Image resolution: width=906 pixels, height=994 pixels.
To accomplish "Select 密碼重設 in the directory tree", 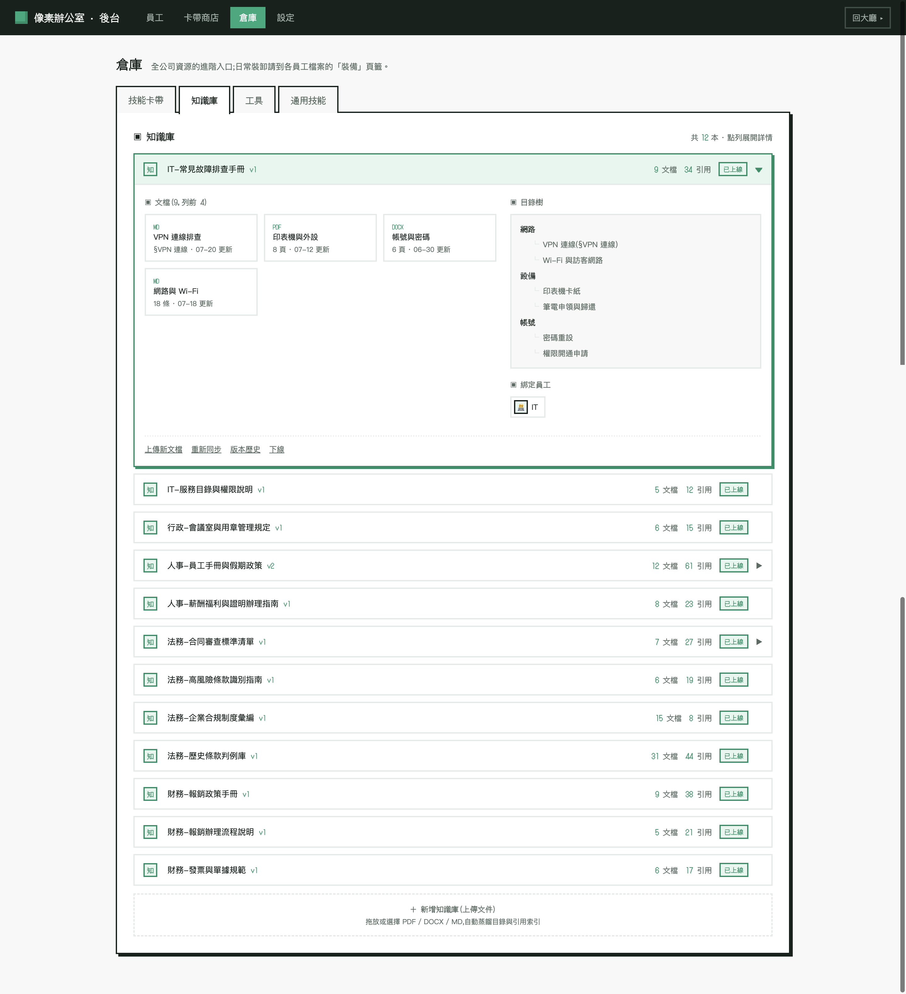I will tap(558, 338).
